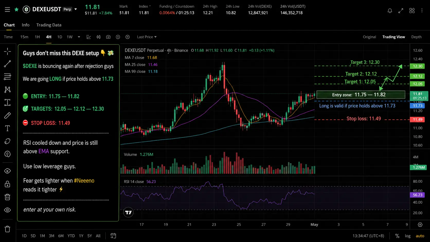This screenshot has width=430, height=242.
Task: Click the DEXE coin logo icon
Action: coord(26,10)
